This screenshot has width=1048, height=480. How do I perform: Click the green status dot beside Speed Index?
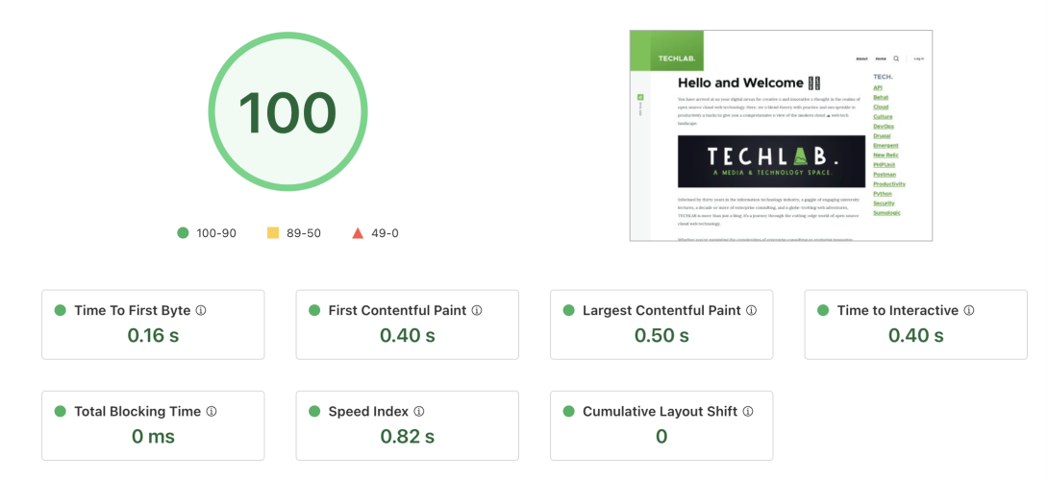[x=314, y=412]
